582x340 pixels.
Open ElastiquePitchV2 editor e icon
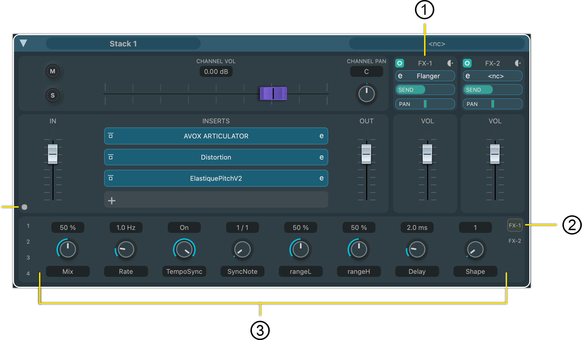321,178
